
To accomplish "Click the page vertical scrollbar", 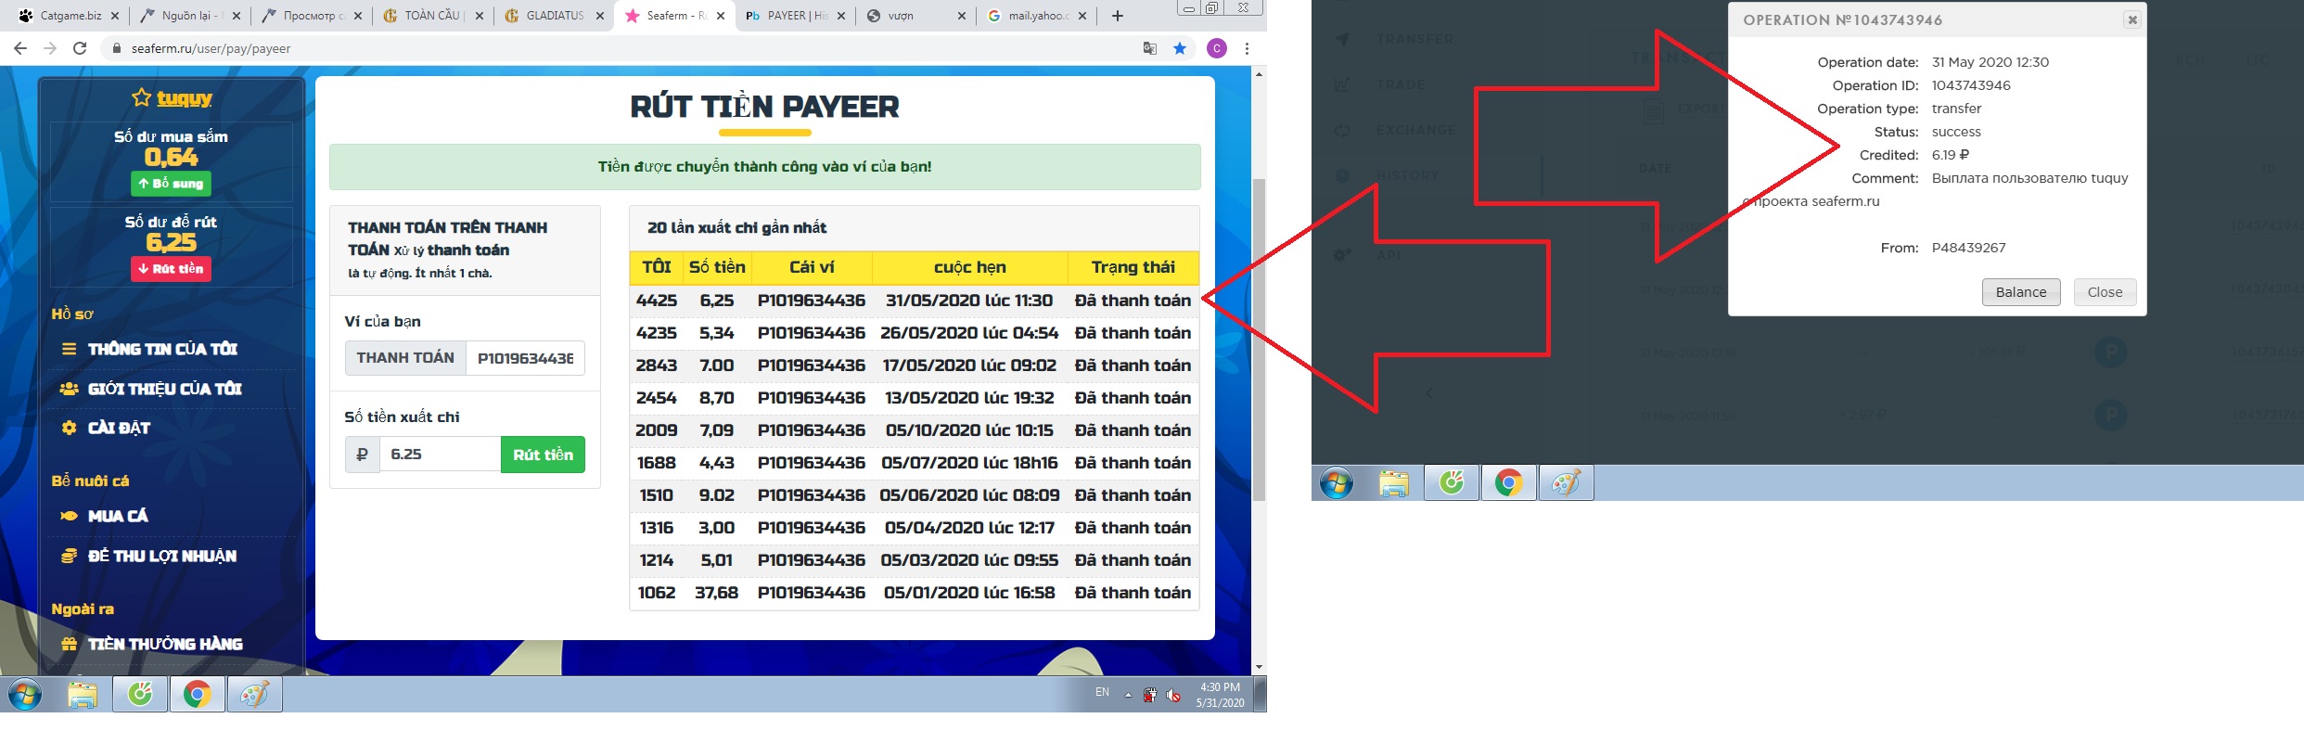I will coord(1259,340).
